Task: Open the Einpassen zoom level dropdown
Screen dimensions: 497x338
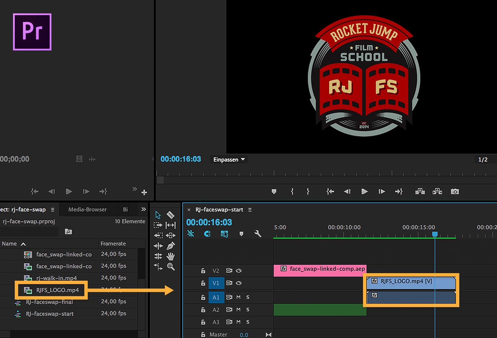Action: [229, 160]
